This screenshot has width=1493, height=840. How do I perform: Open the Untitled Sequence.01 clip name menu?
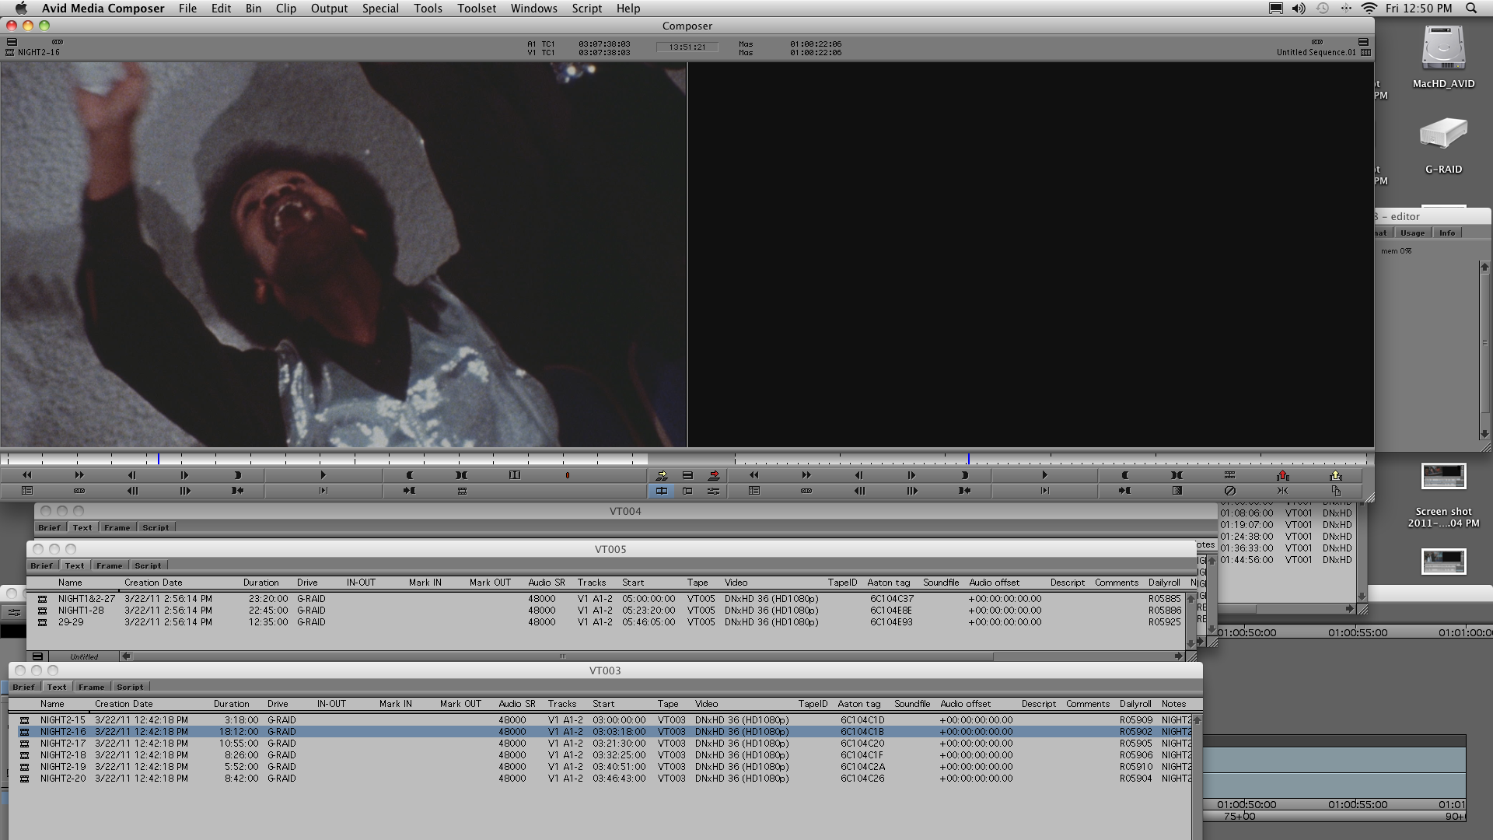tap(1316, 53)
